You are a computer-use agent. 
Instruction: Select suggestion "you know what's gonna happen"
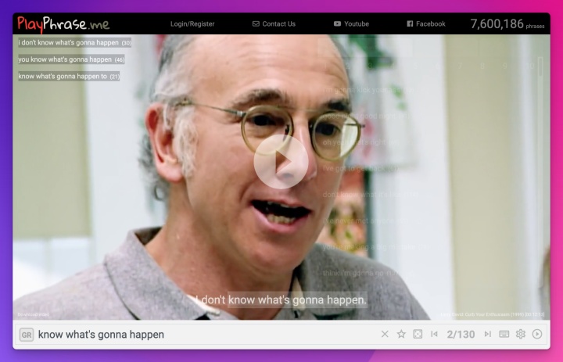click(71, 59)
